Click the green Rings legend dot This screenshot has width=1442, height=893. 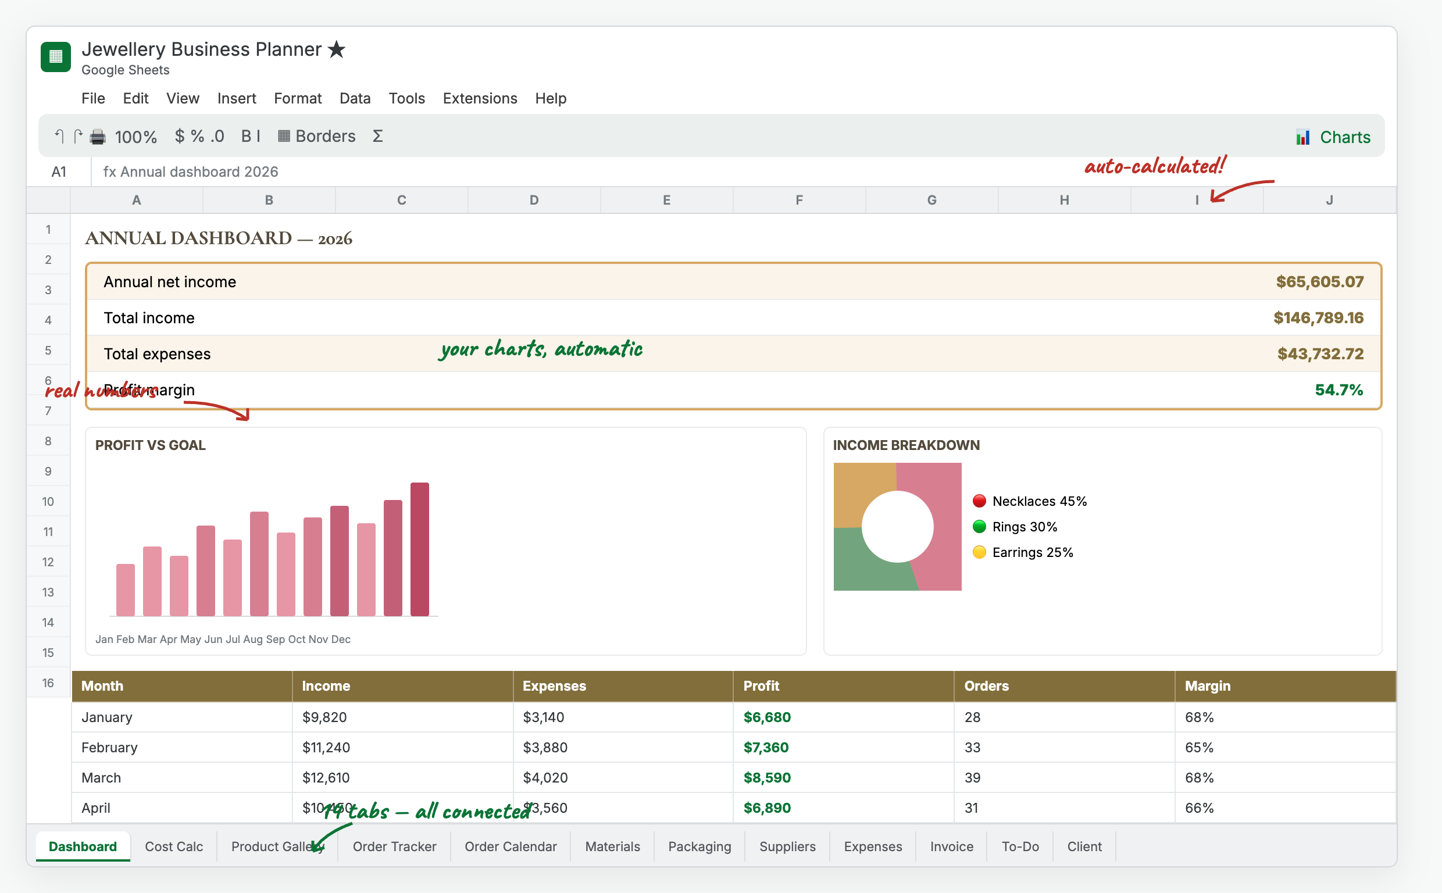[x=979, y=526]
